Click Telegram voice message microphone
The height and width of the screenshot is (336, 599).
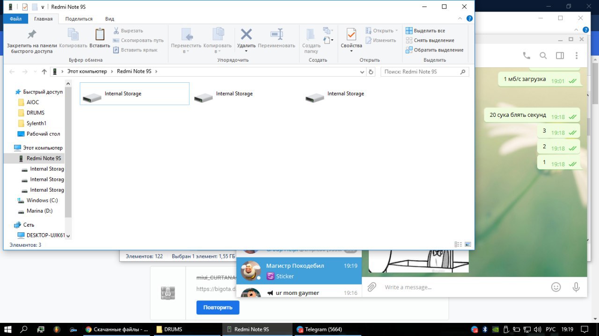tap(576, 287)
